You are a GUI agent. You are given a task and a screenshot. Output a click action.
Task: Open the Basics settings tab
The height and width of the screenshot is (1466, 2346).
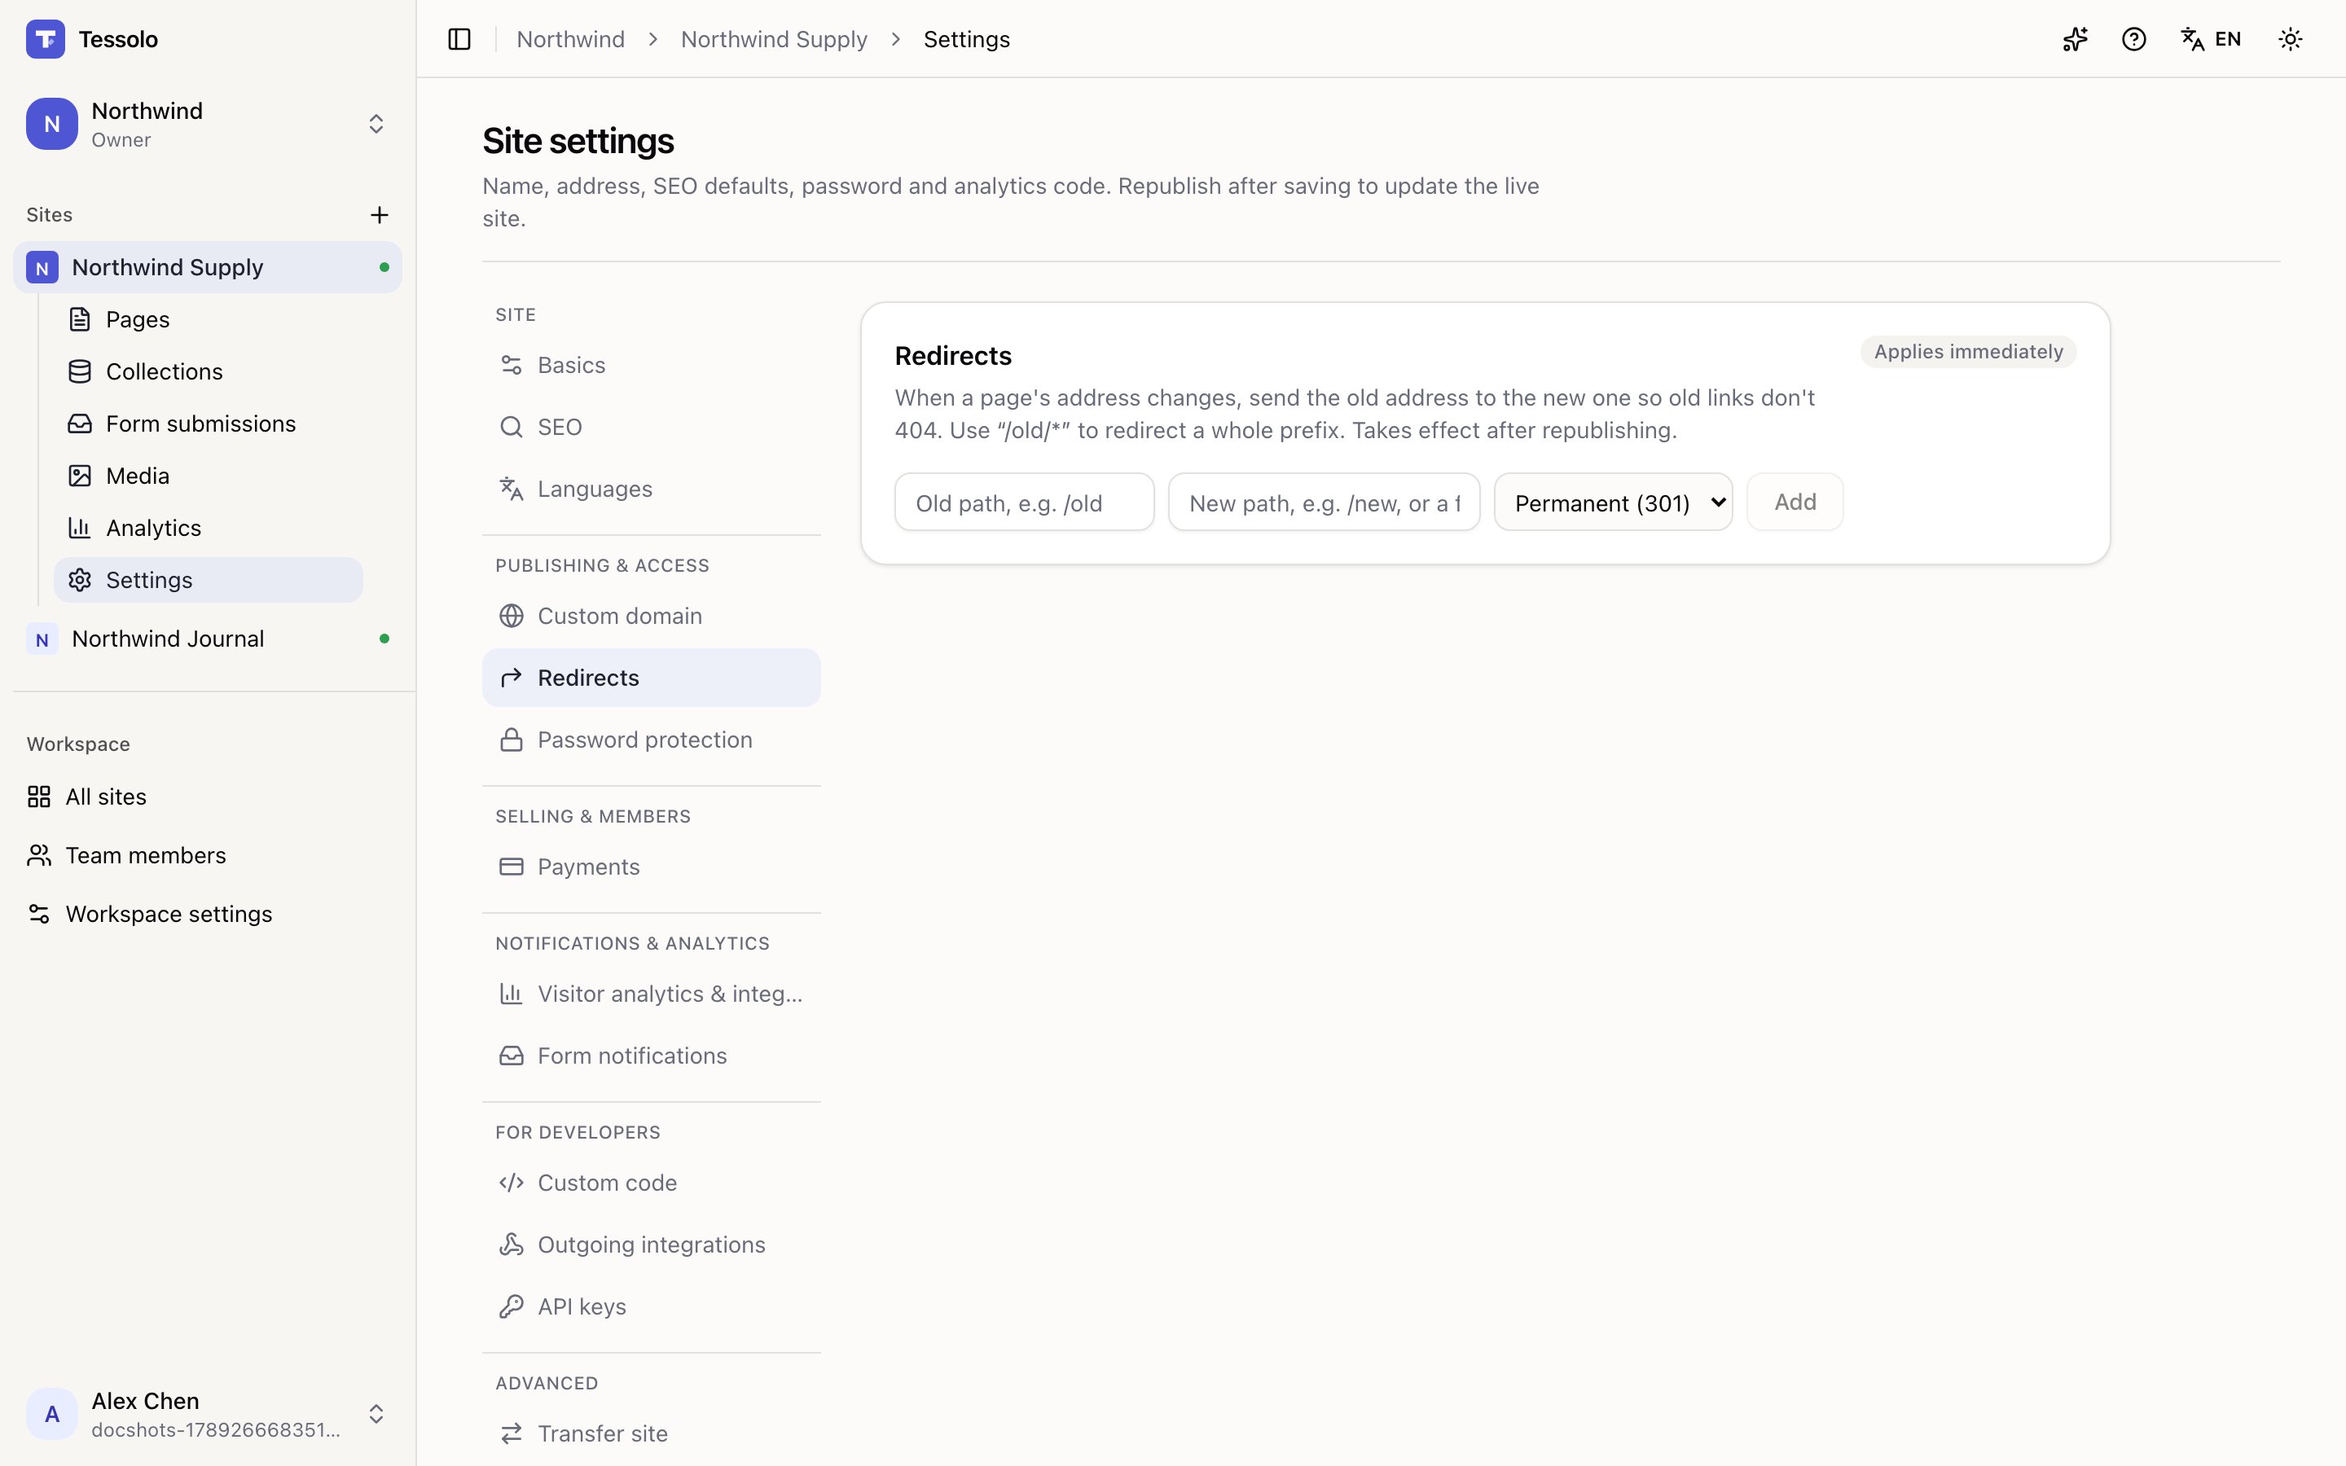pos(652,366)
